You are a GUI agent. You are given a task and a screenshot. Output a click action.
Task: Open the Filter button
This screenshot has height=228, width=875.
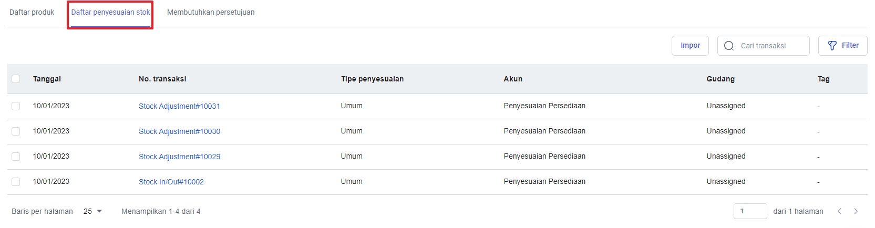[842, 46]
